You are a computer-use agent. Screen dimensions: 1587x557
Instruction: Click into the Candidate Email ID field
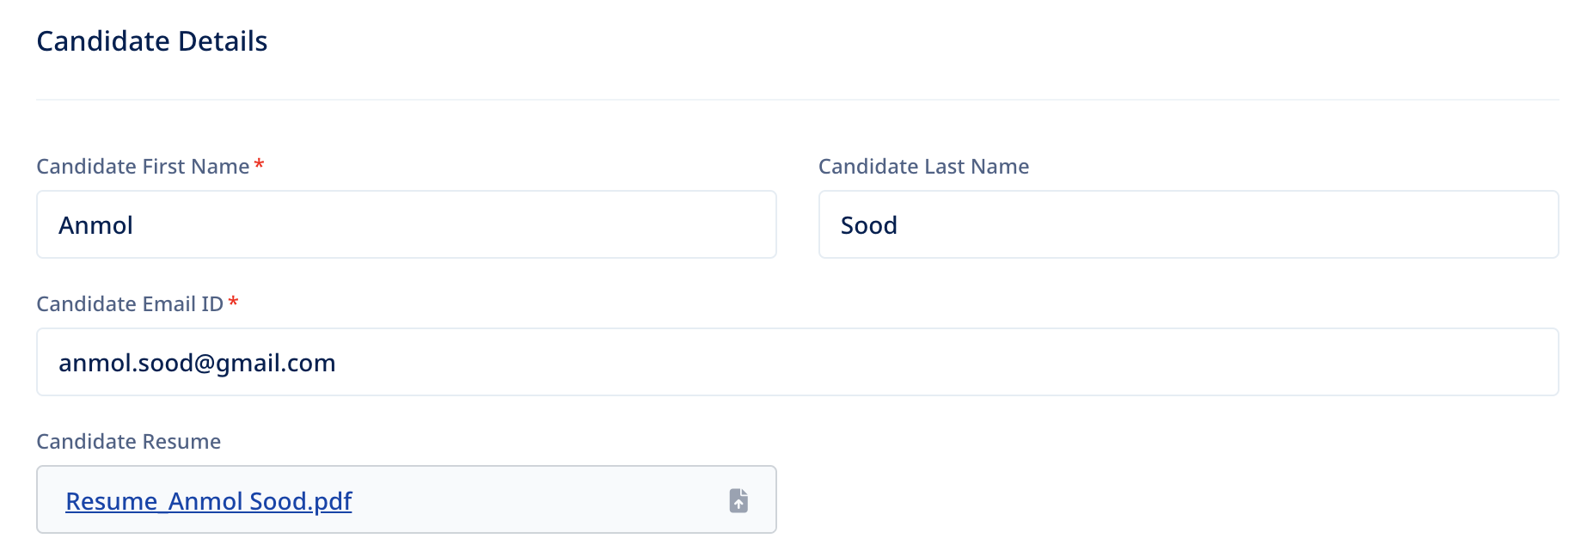pos(797,362)
